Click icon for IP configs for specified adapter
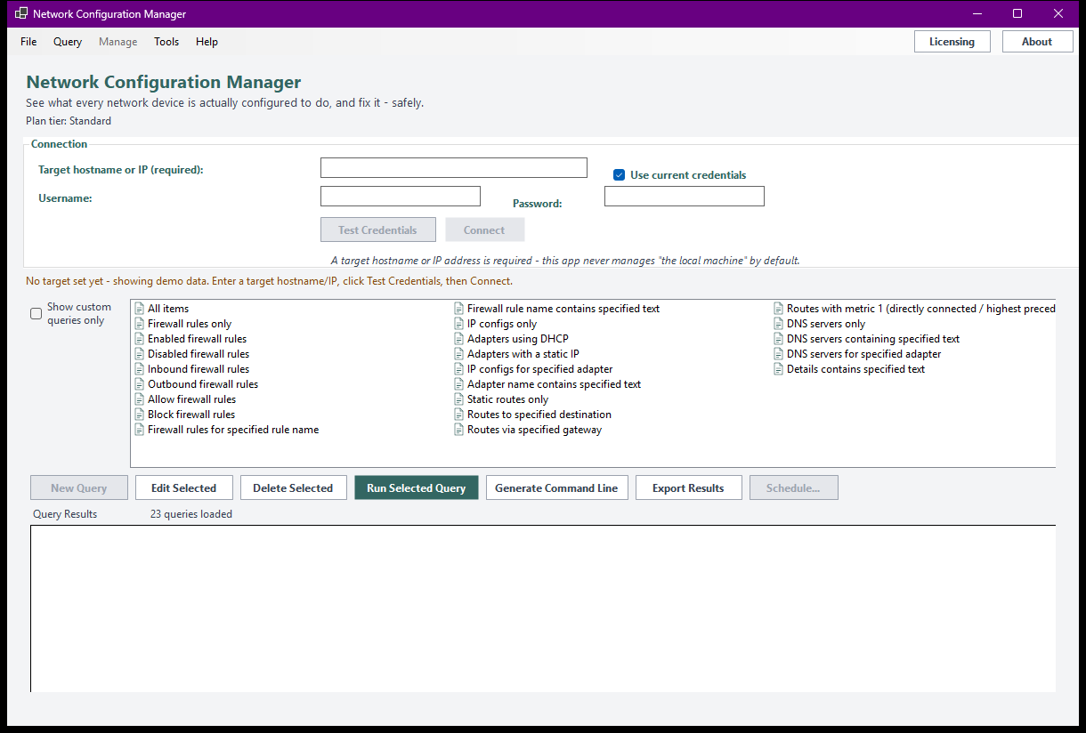 [458, 369]
